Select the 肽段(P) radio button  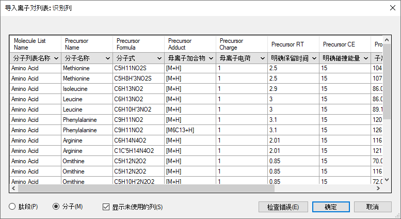pyautogui.click(x=12, y=207)
